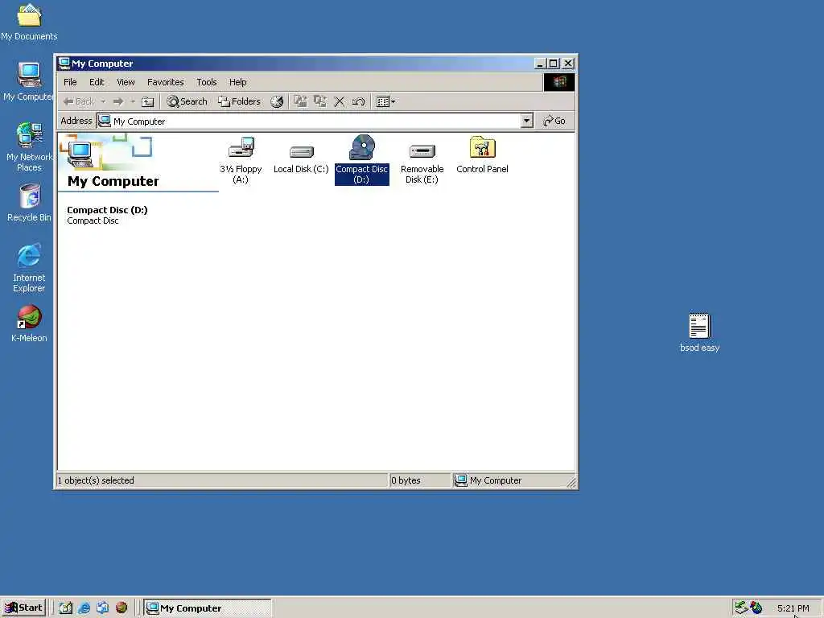Viewport: 824px width, 618px height.
Task: Launch Outlook Express from quick launch
Action: (x=102, y=608)
